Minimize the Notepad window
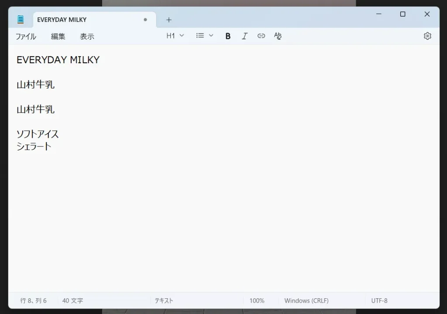Image resolution: width=447 pixels, height=314 pixels. click(x=378, y=14)
